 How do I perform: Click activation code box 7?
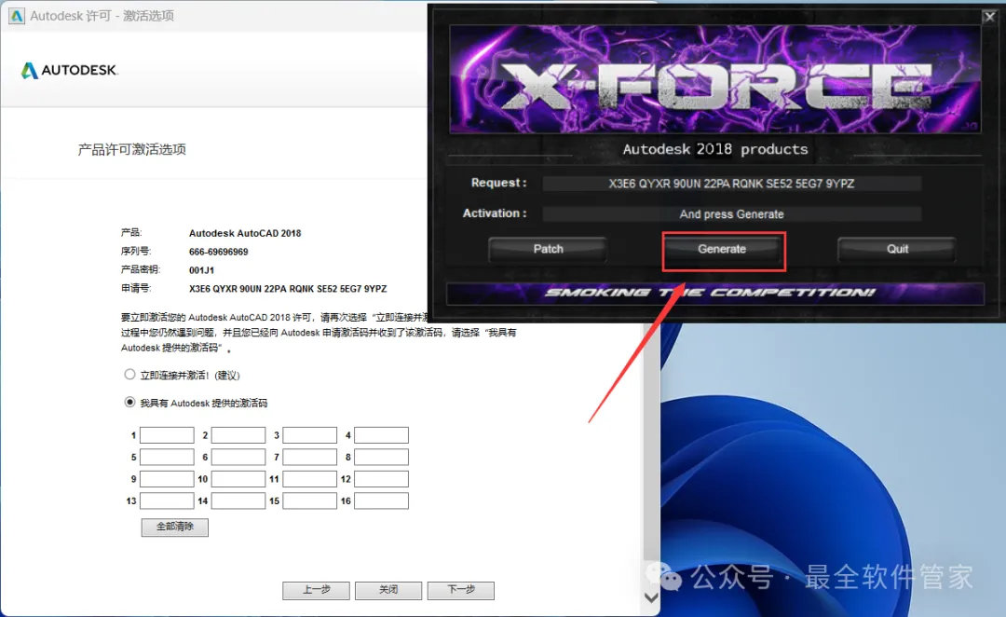[310, 457]
